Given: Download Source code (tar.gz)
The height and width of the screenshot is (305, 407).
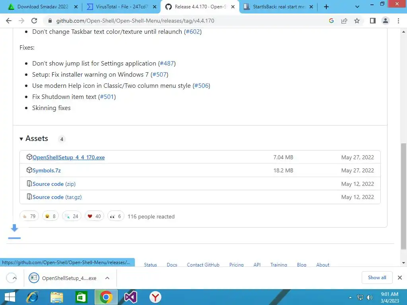Looking at the screenshot, I should pos(57,197).
